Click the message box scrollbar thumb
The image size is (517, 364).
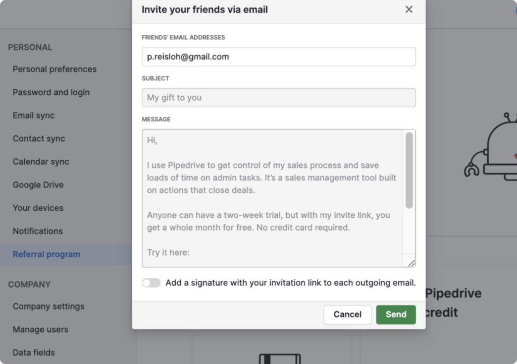click(x=409, y=170)
